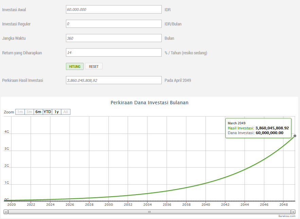Click the chart scrollbar right arrow
Image resolution: width=300 pixels, height=219 pixels.
tap(293, 212)
